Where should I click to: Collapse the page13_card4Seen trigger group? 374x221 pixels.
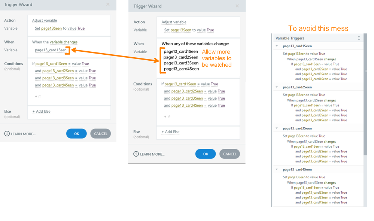pos(277,170)
